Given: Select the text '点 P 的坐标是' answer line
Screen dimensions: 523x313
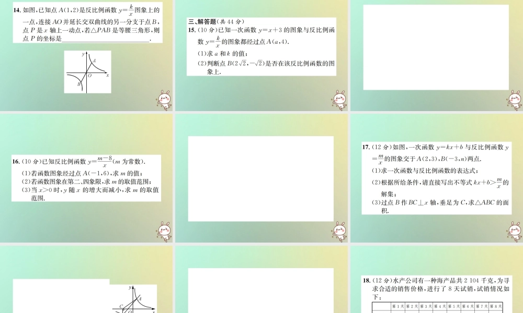Looking at the screenshot, I should [x=87, y=39].
